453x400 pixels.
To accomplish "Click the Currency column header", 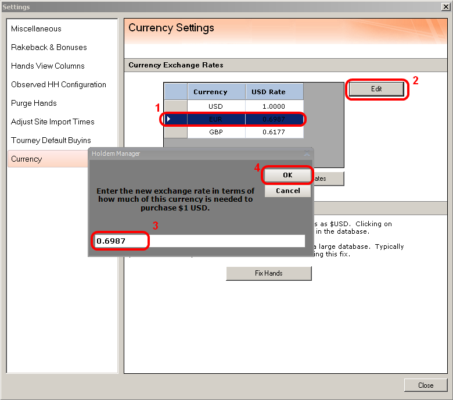I will pyautogui.click(x=216, y=92).
